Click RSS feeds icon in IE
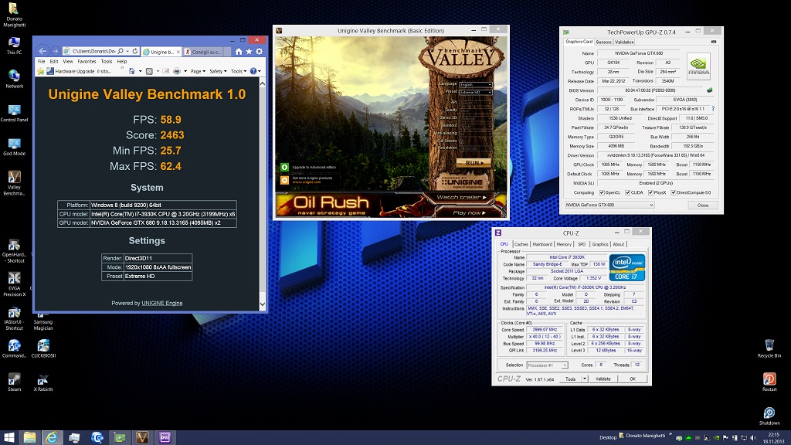 pos(149,71)
